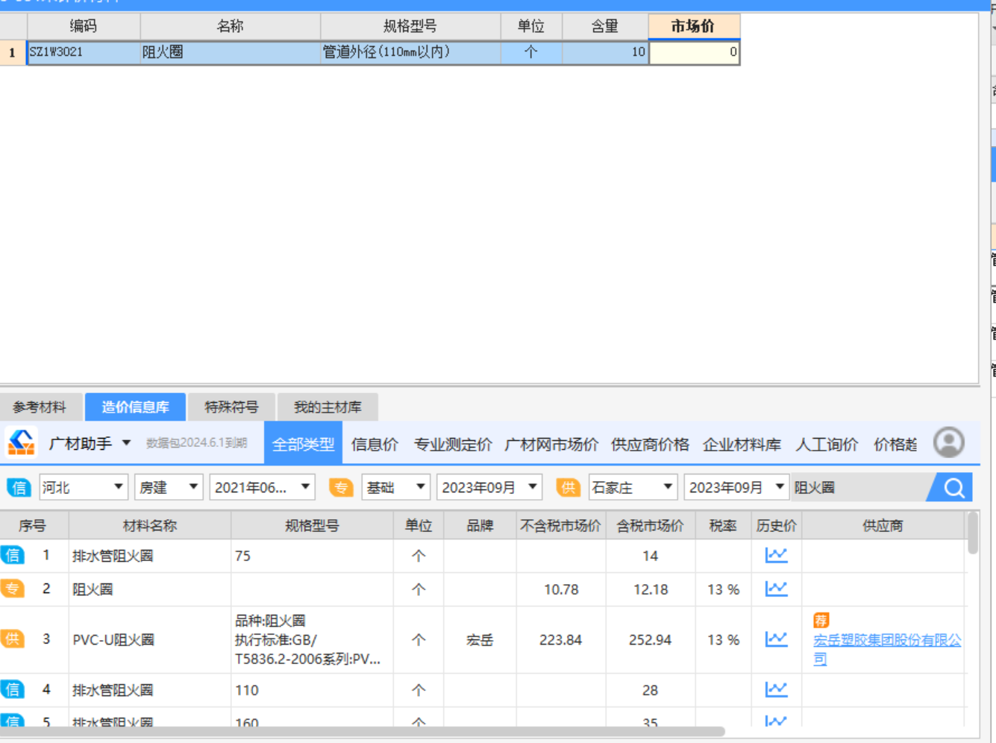The image size is (996, 743).
Task: Click the 编码 column header
Action: coord(84,26)
